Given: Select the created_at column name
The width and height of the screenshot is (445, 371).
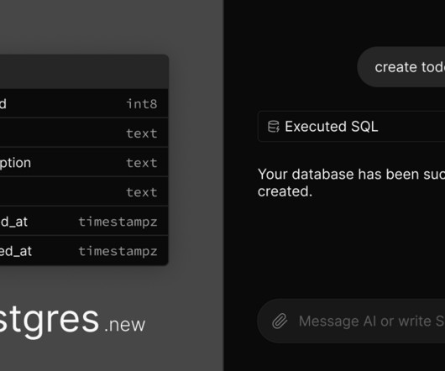Looking at the screenshot, I should [14, 222].
